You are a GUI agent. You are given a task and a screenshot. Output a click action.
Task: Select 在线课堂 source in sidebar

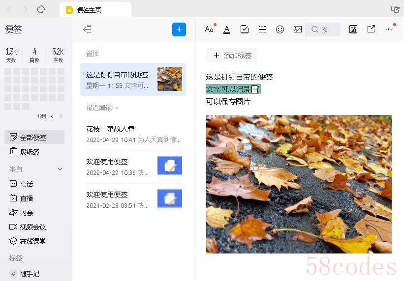(x=34, y=241)
